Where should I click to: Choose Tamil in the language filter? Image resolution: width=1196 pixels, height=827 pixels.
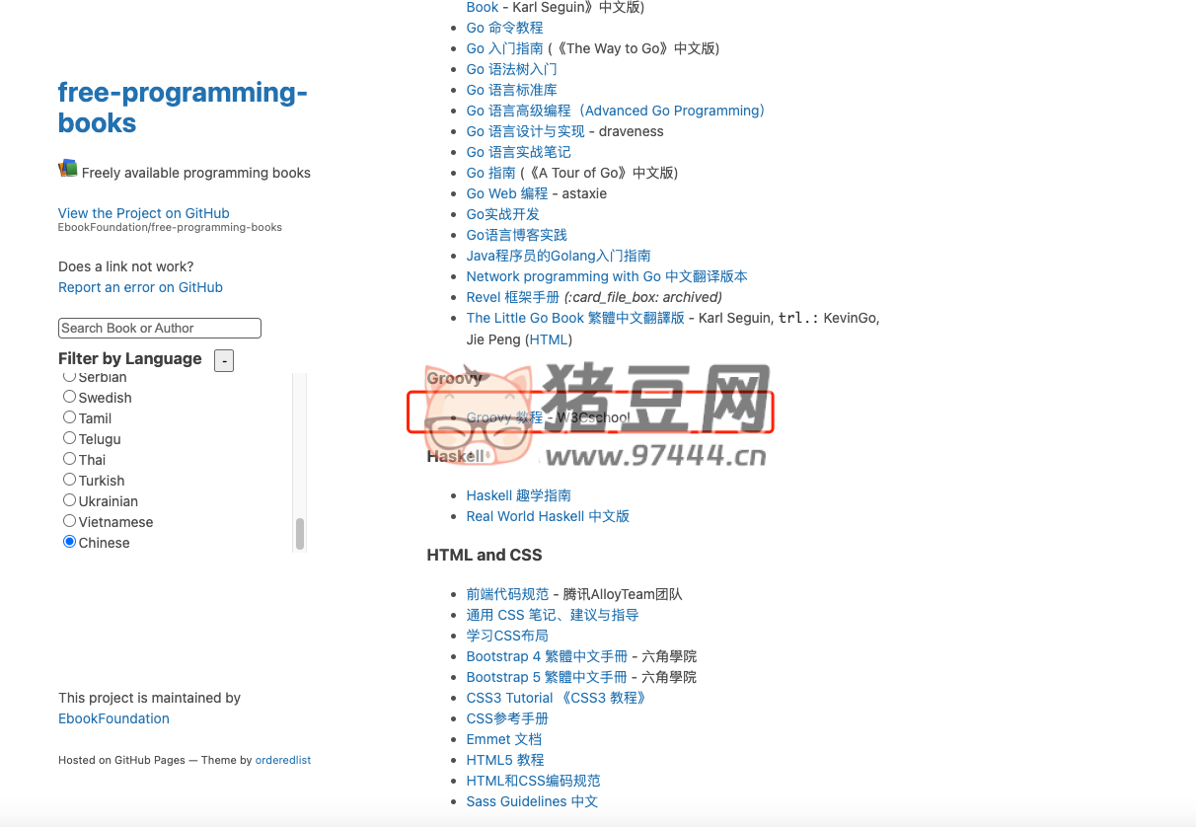(69, 417)
